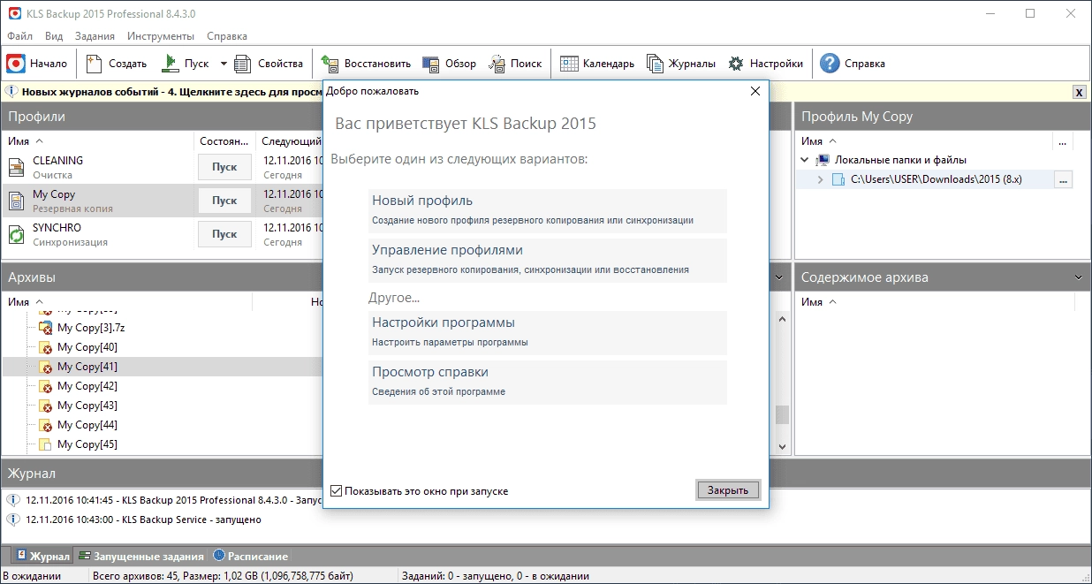Image resolution: width=1092 pixels, height=584 pixels.
Task: Open the Вид menu
Action: point(54,36)
